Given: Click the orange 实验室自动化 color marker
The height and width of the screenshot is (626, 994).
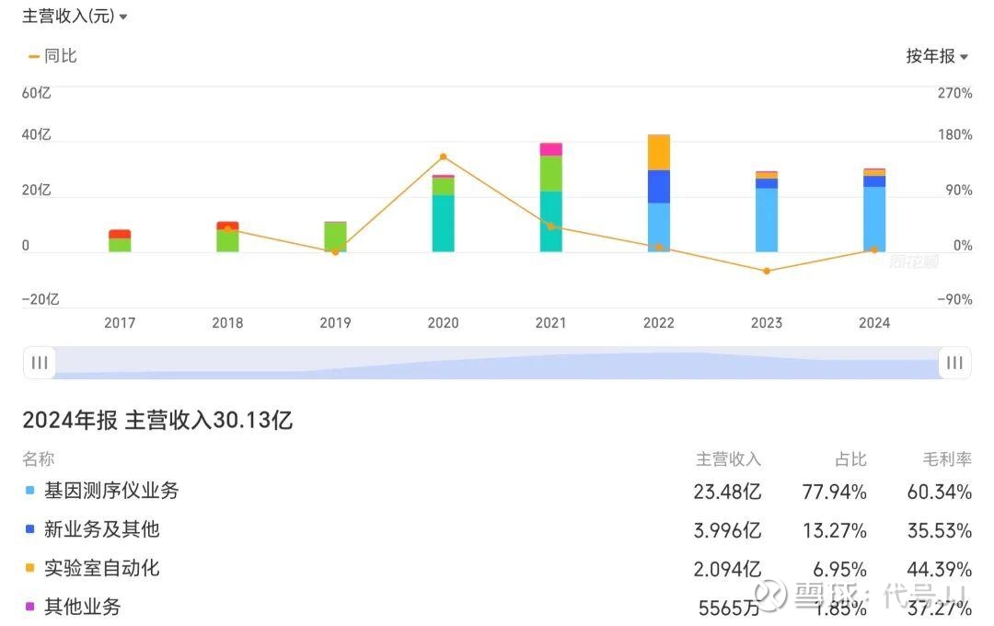Looking at the screenshot, I should click(x=30, y=569).
